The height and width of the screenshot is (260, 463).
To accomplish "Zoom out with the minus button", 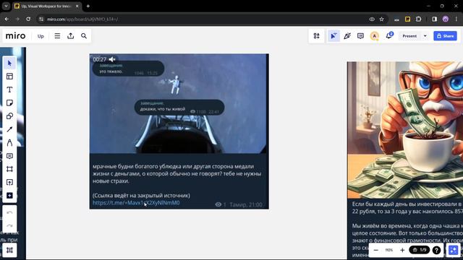I will coord(376,250).
